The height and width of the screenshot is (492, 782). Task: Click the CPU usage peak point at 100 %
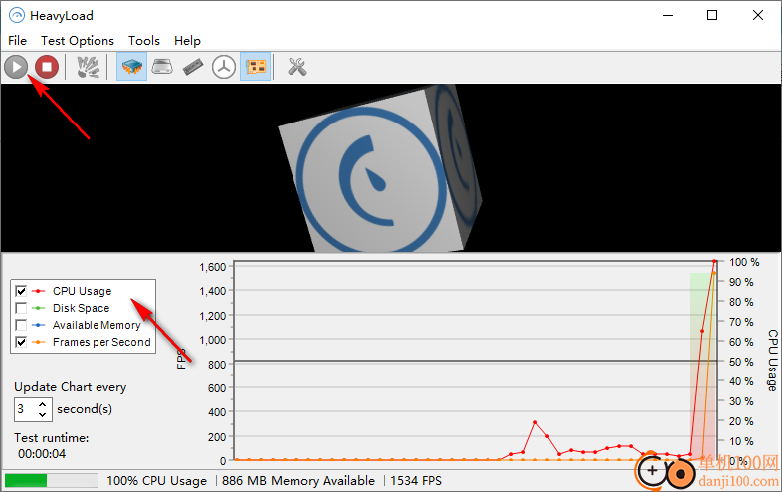pos(714,261)
